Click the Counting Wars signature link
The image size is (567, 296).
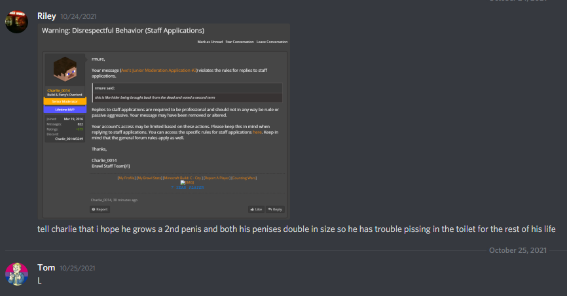pos(244,178)
